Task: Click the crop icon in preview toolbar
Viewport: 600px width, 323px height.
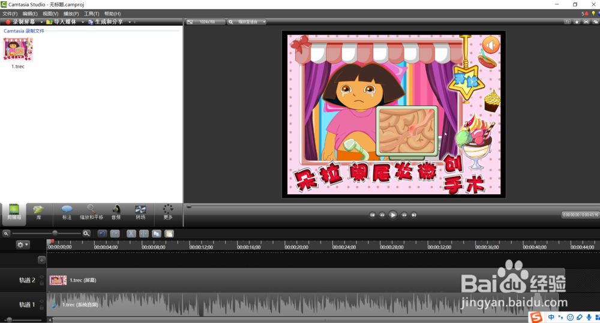Action: point(567,22)
